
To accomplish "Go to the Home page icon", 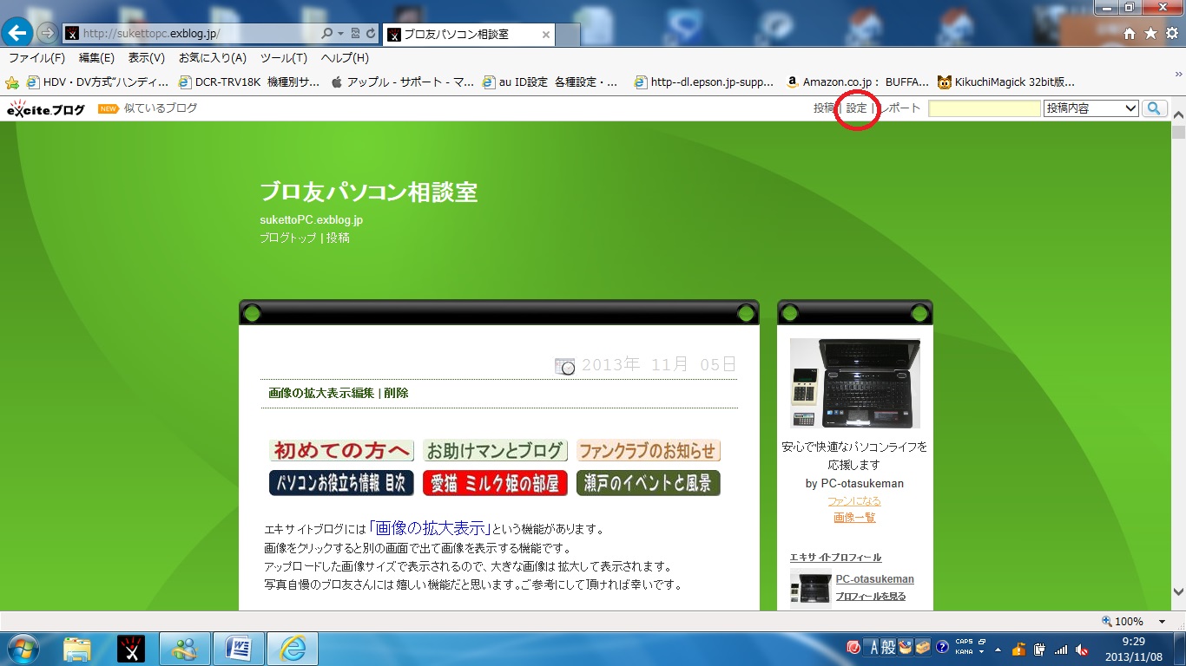I will click(1130, 34).
